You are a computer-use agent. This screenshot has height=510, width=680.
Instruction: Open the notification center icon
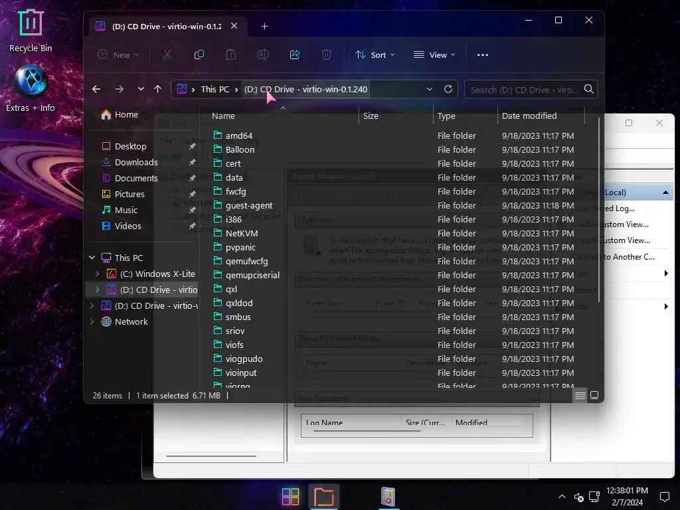tap(664, 497)
